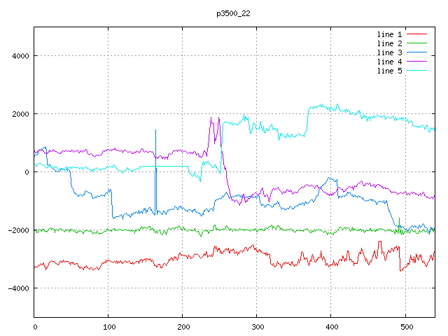
Task: Select the 'line 3' legend label
Action: 389,52
